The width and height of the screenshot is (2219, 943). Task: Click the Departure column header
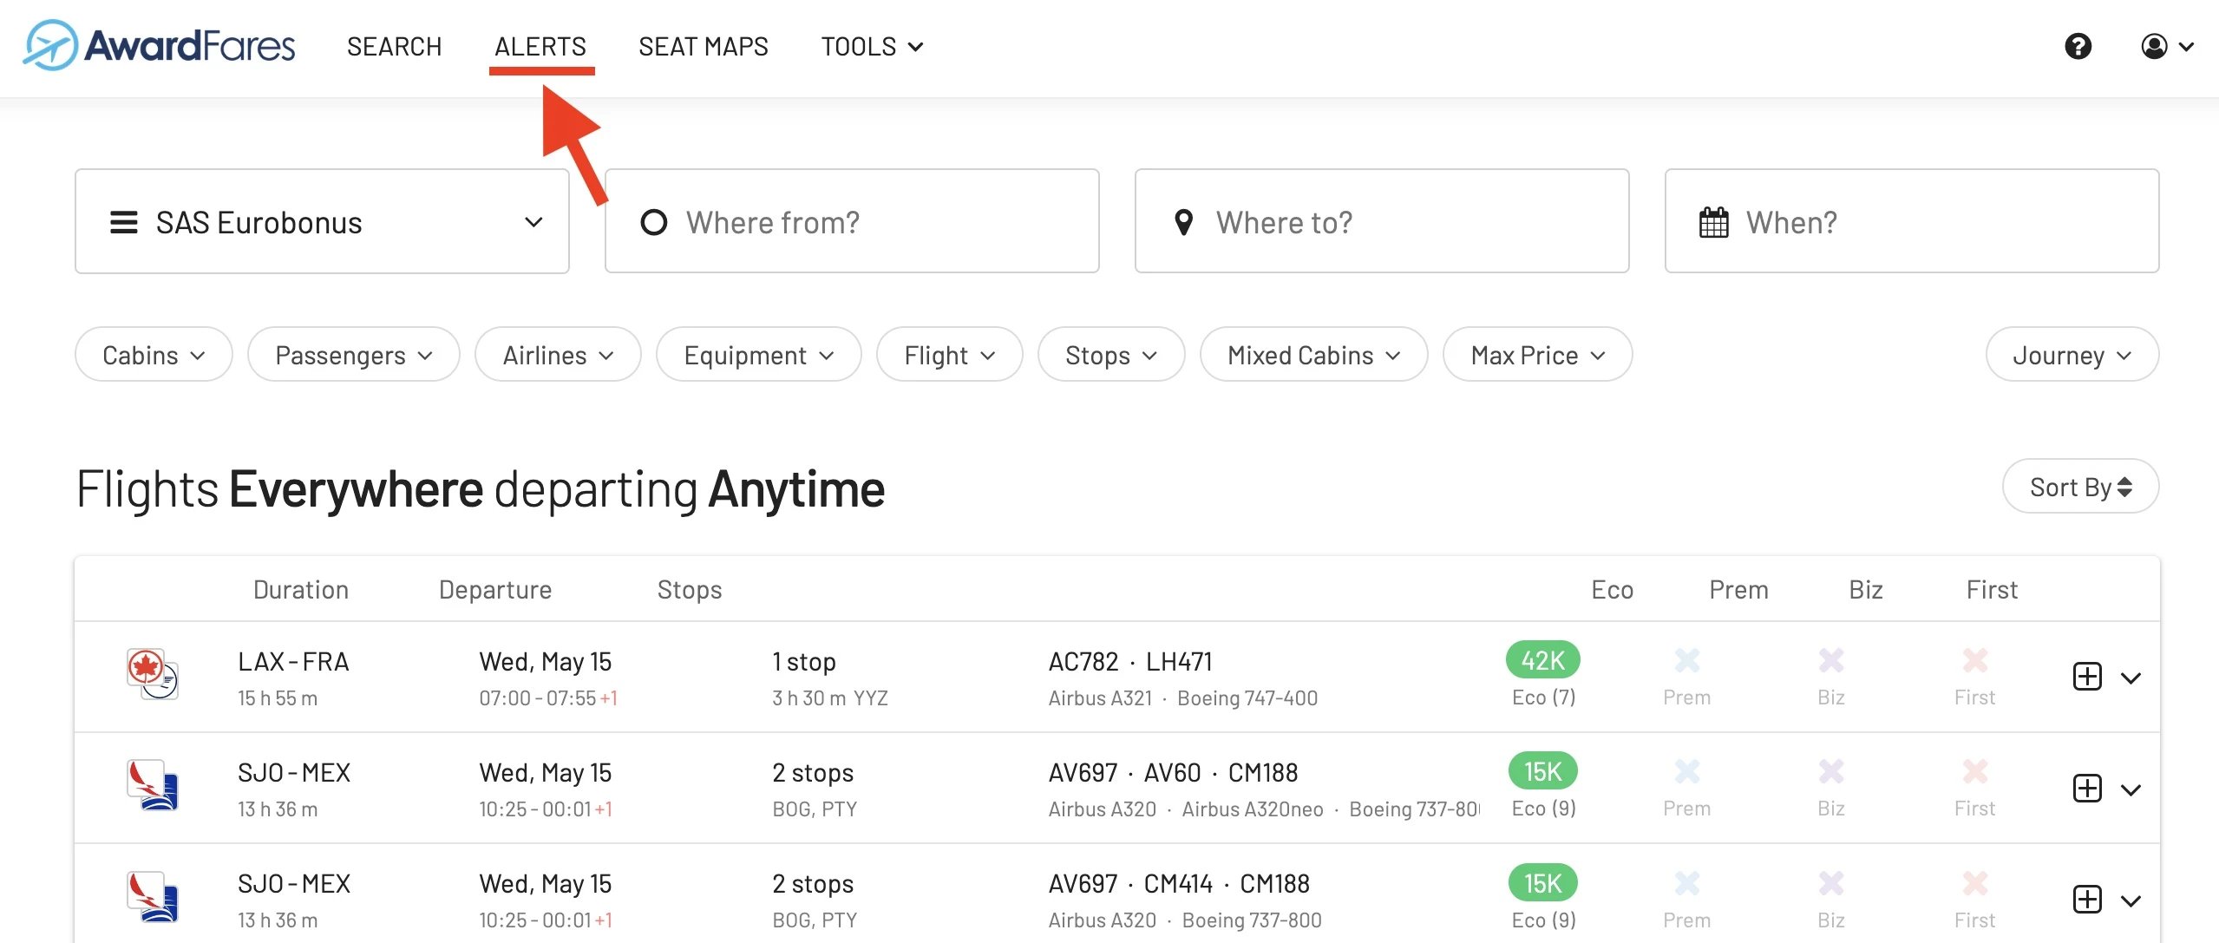tap(494, 589)
